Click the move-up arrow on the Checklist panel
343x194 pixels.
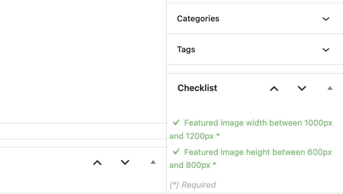tap(274, 88)
